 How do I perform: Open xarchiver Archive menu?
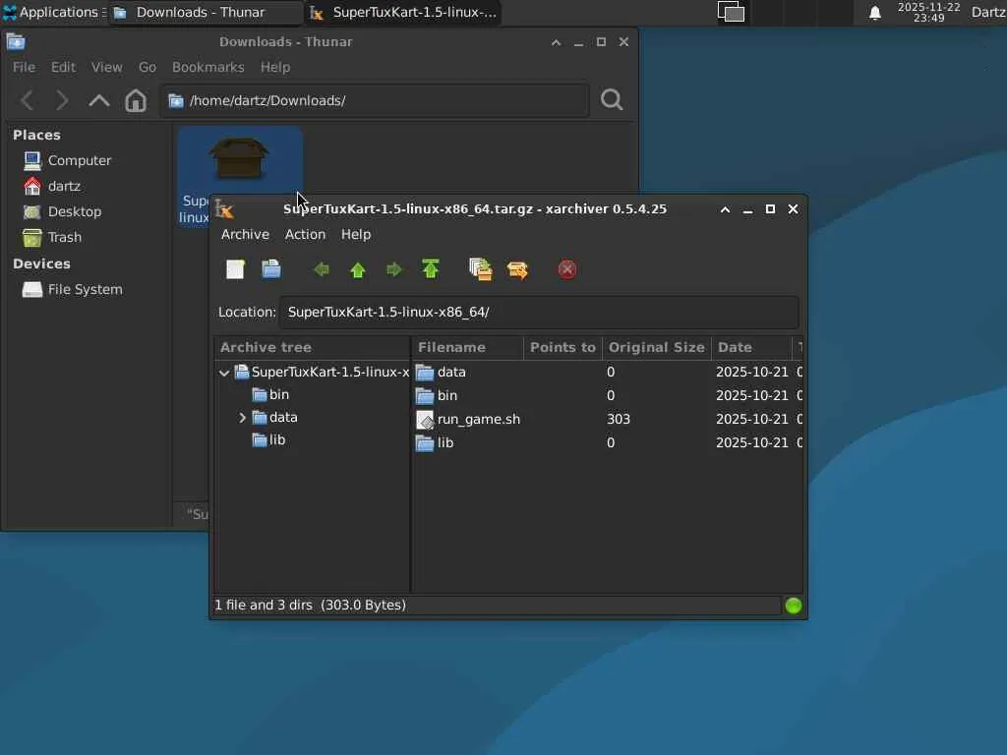click(245, 234)
